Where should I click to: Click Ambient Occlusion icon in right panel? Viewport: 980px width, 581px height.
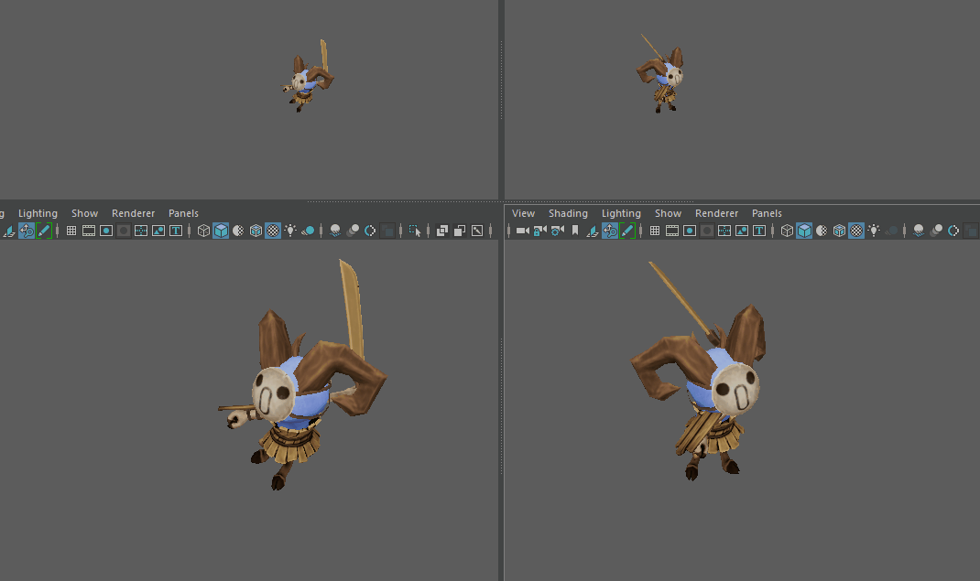click(919, 231)
